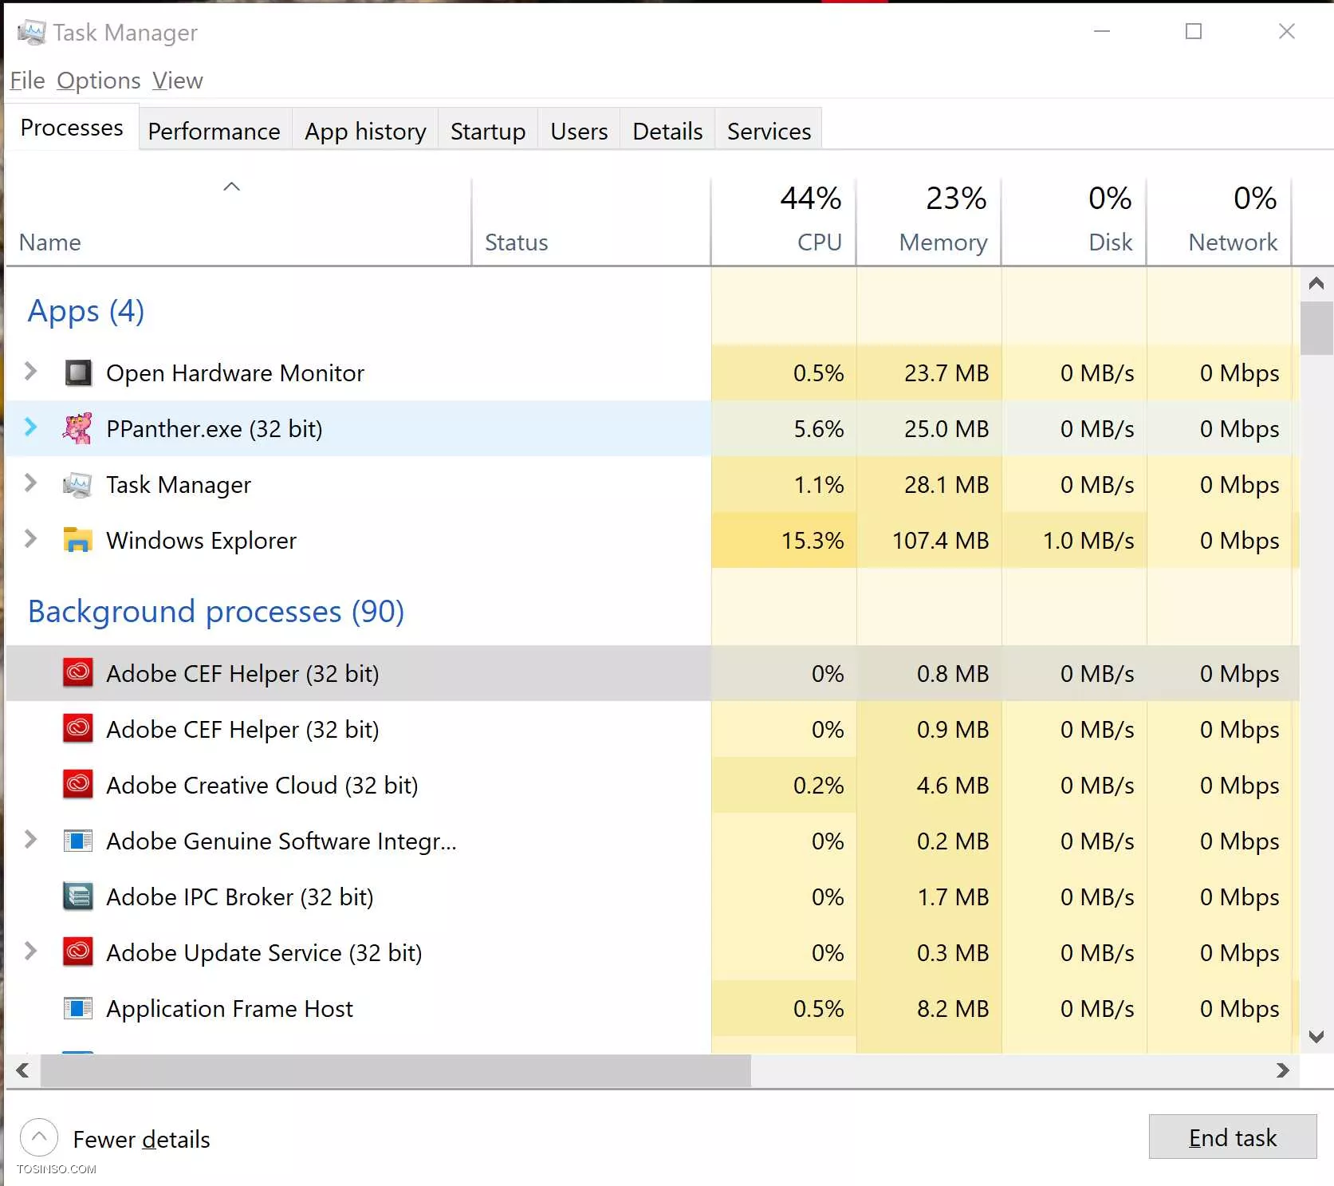Expand the PPanther.exe process group
This screenshot has height=1186, width=1334.
click(31, 427)
